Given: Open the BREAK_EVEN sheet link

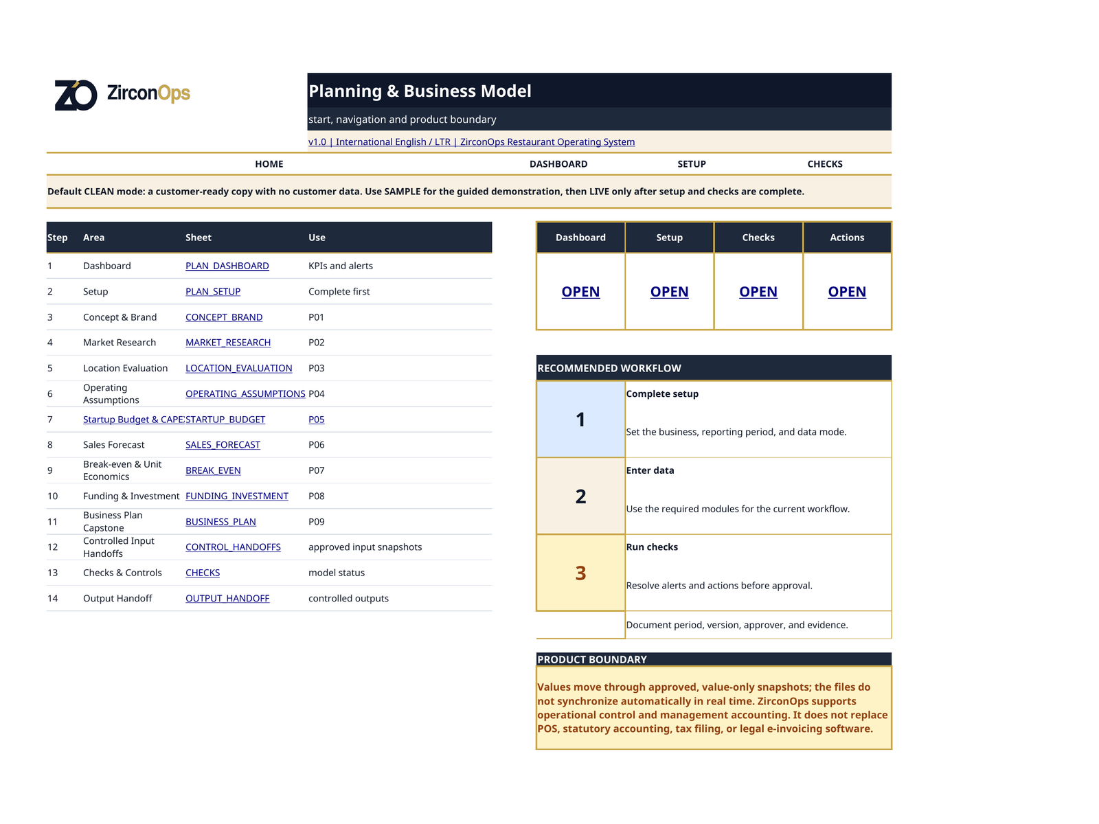Looking at the screenshot, I should click(x=213, y=470).
